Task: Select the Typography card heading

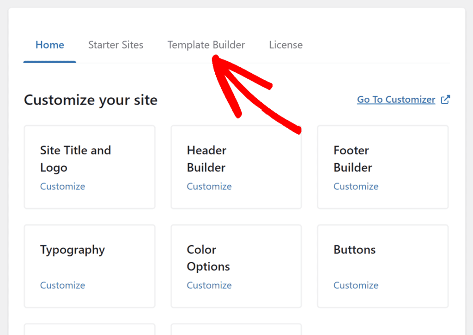Action: (73, 250)
